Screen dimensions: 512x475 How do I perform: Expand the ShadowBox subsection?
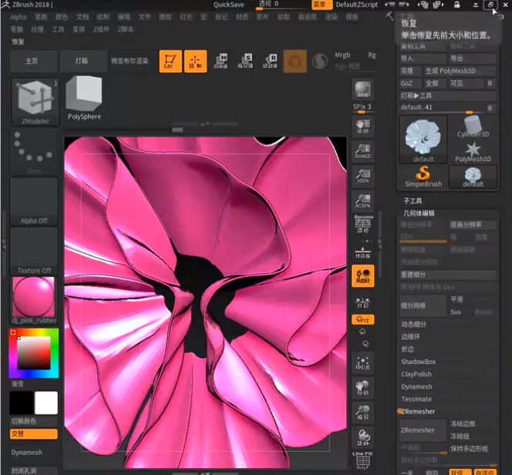pyautogui.click(x=419, y=362)
